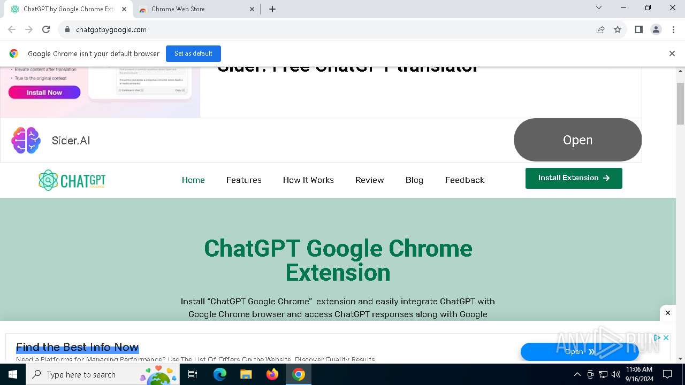This screenshot has height=385, width=685.
Task: Click the taskbar search box
Action: [103, 374]
